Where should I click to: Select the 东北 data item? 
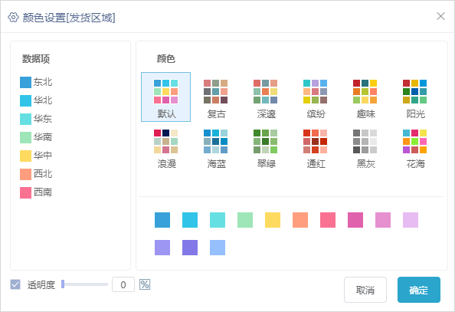36,82
